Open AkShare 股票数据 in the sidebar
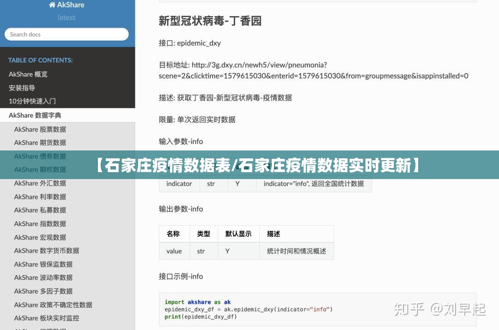This screenshot has width=499, height=330. click(x=40, y=129)
